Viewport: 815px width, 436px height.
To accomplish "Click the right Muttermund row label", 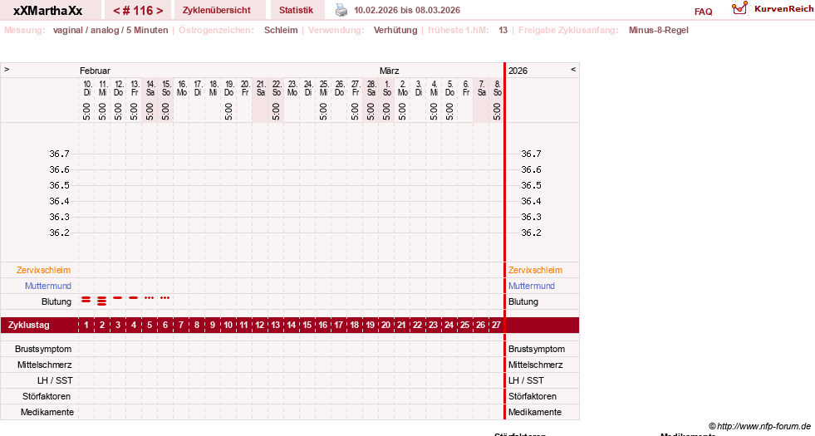I will coord(531,286).
